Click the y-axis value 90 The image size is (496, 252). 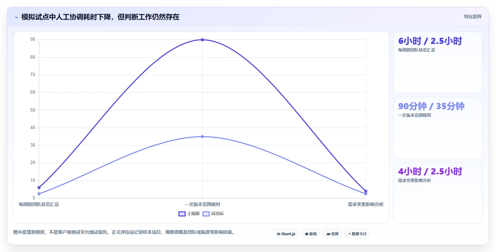[x=33, y=39]
